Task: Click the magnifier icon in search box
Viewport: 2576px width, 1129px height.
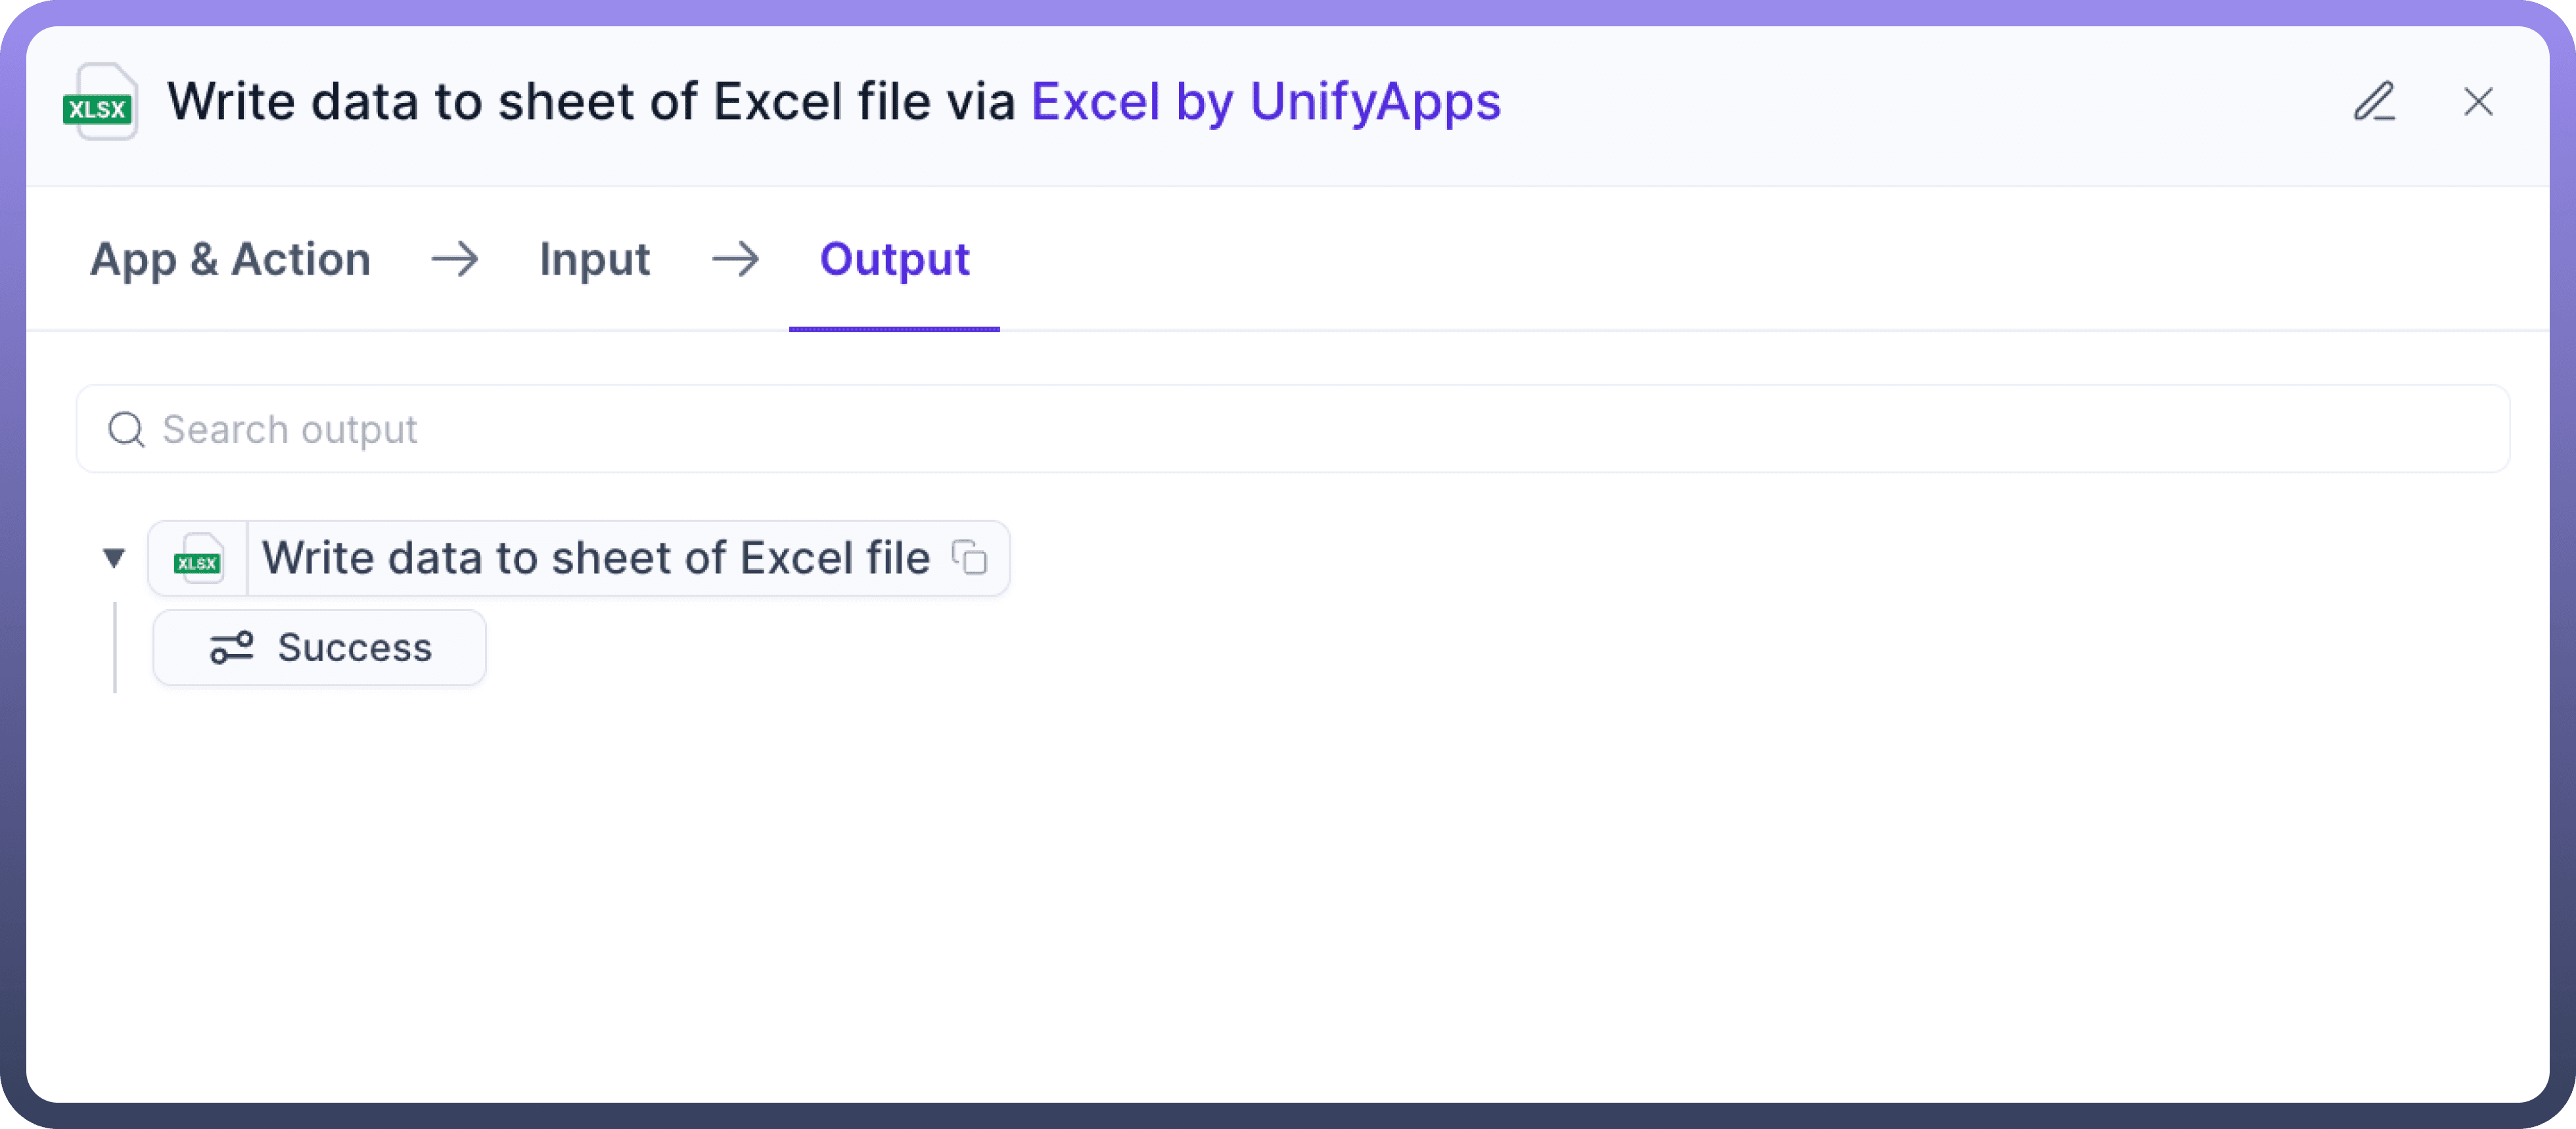Action: (x=127, y=430)
